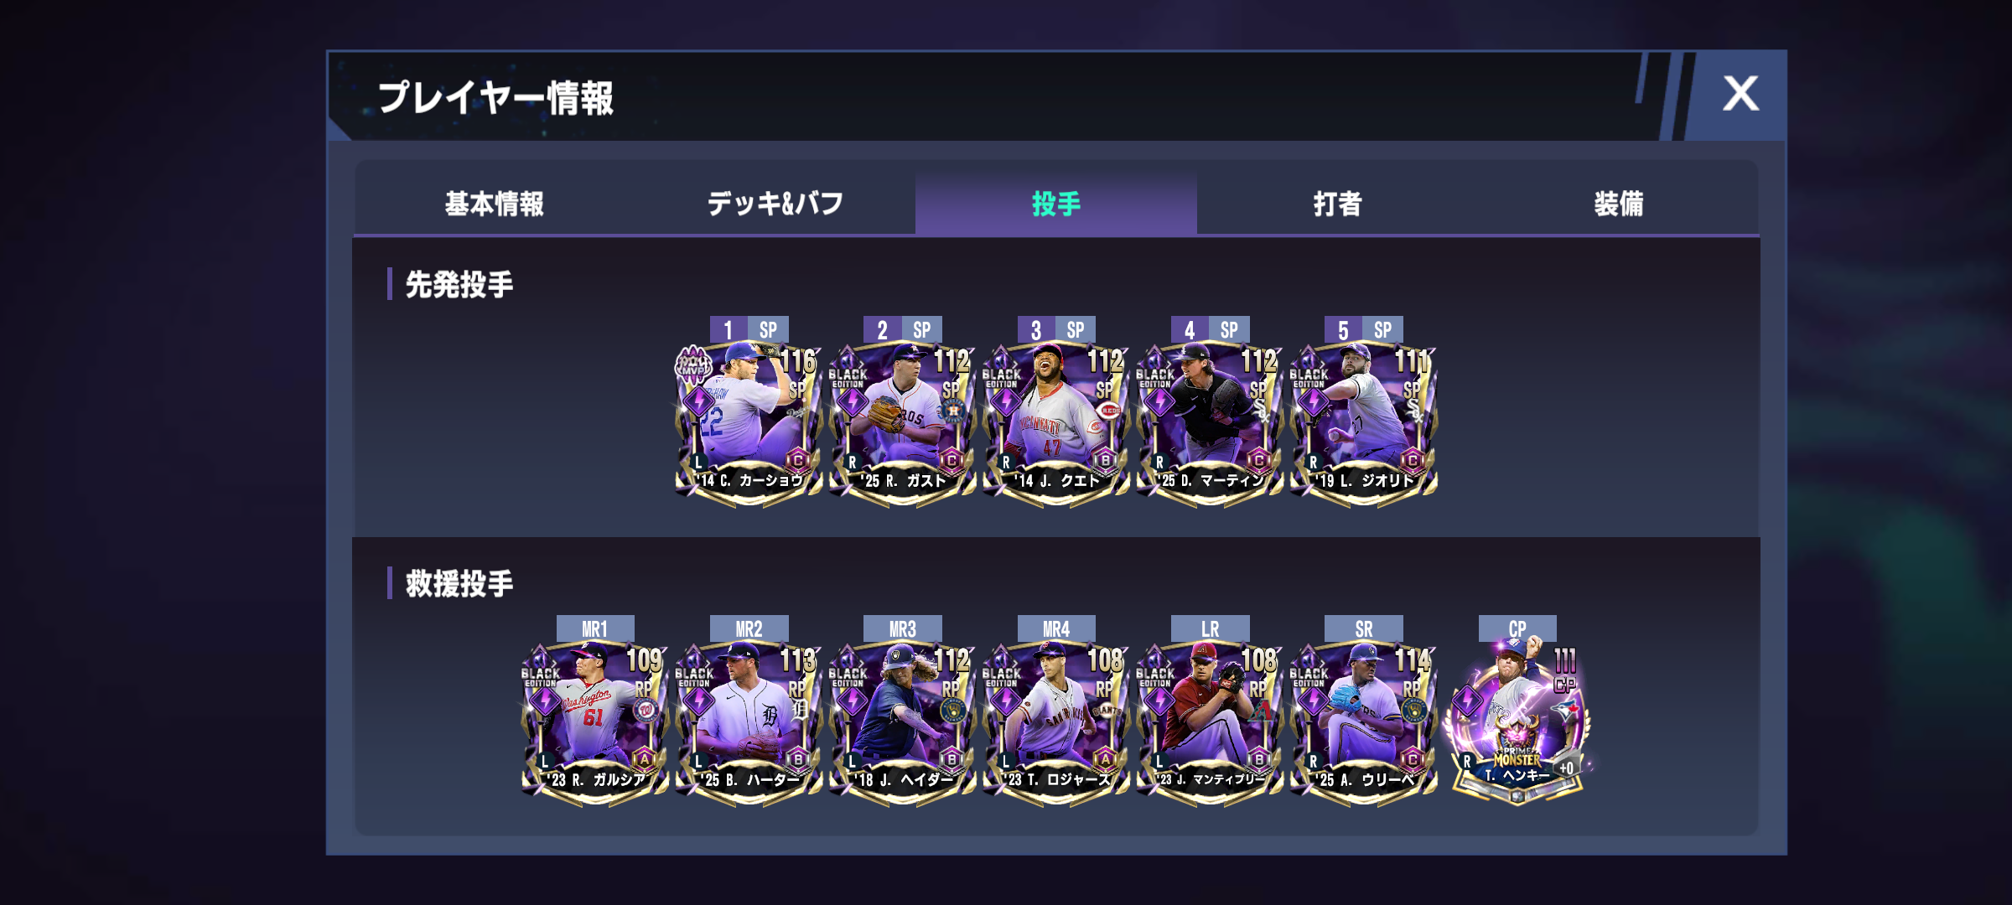Tap the SR '25 A. ウリーベ card

click(1364, 721)
